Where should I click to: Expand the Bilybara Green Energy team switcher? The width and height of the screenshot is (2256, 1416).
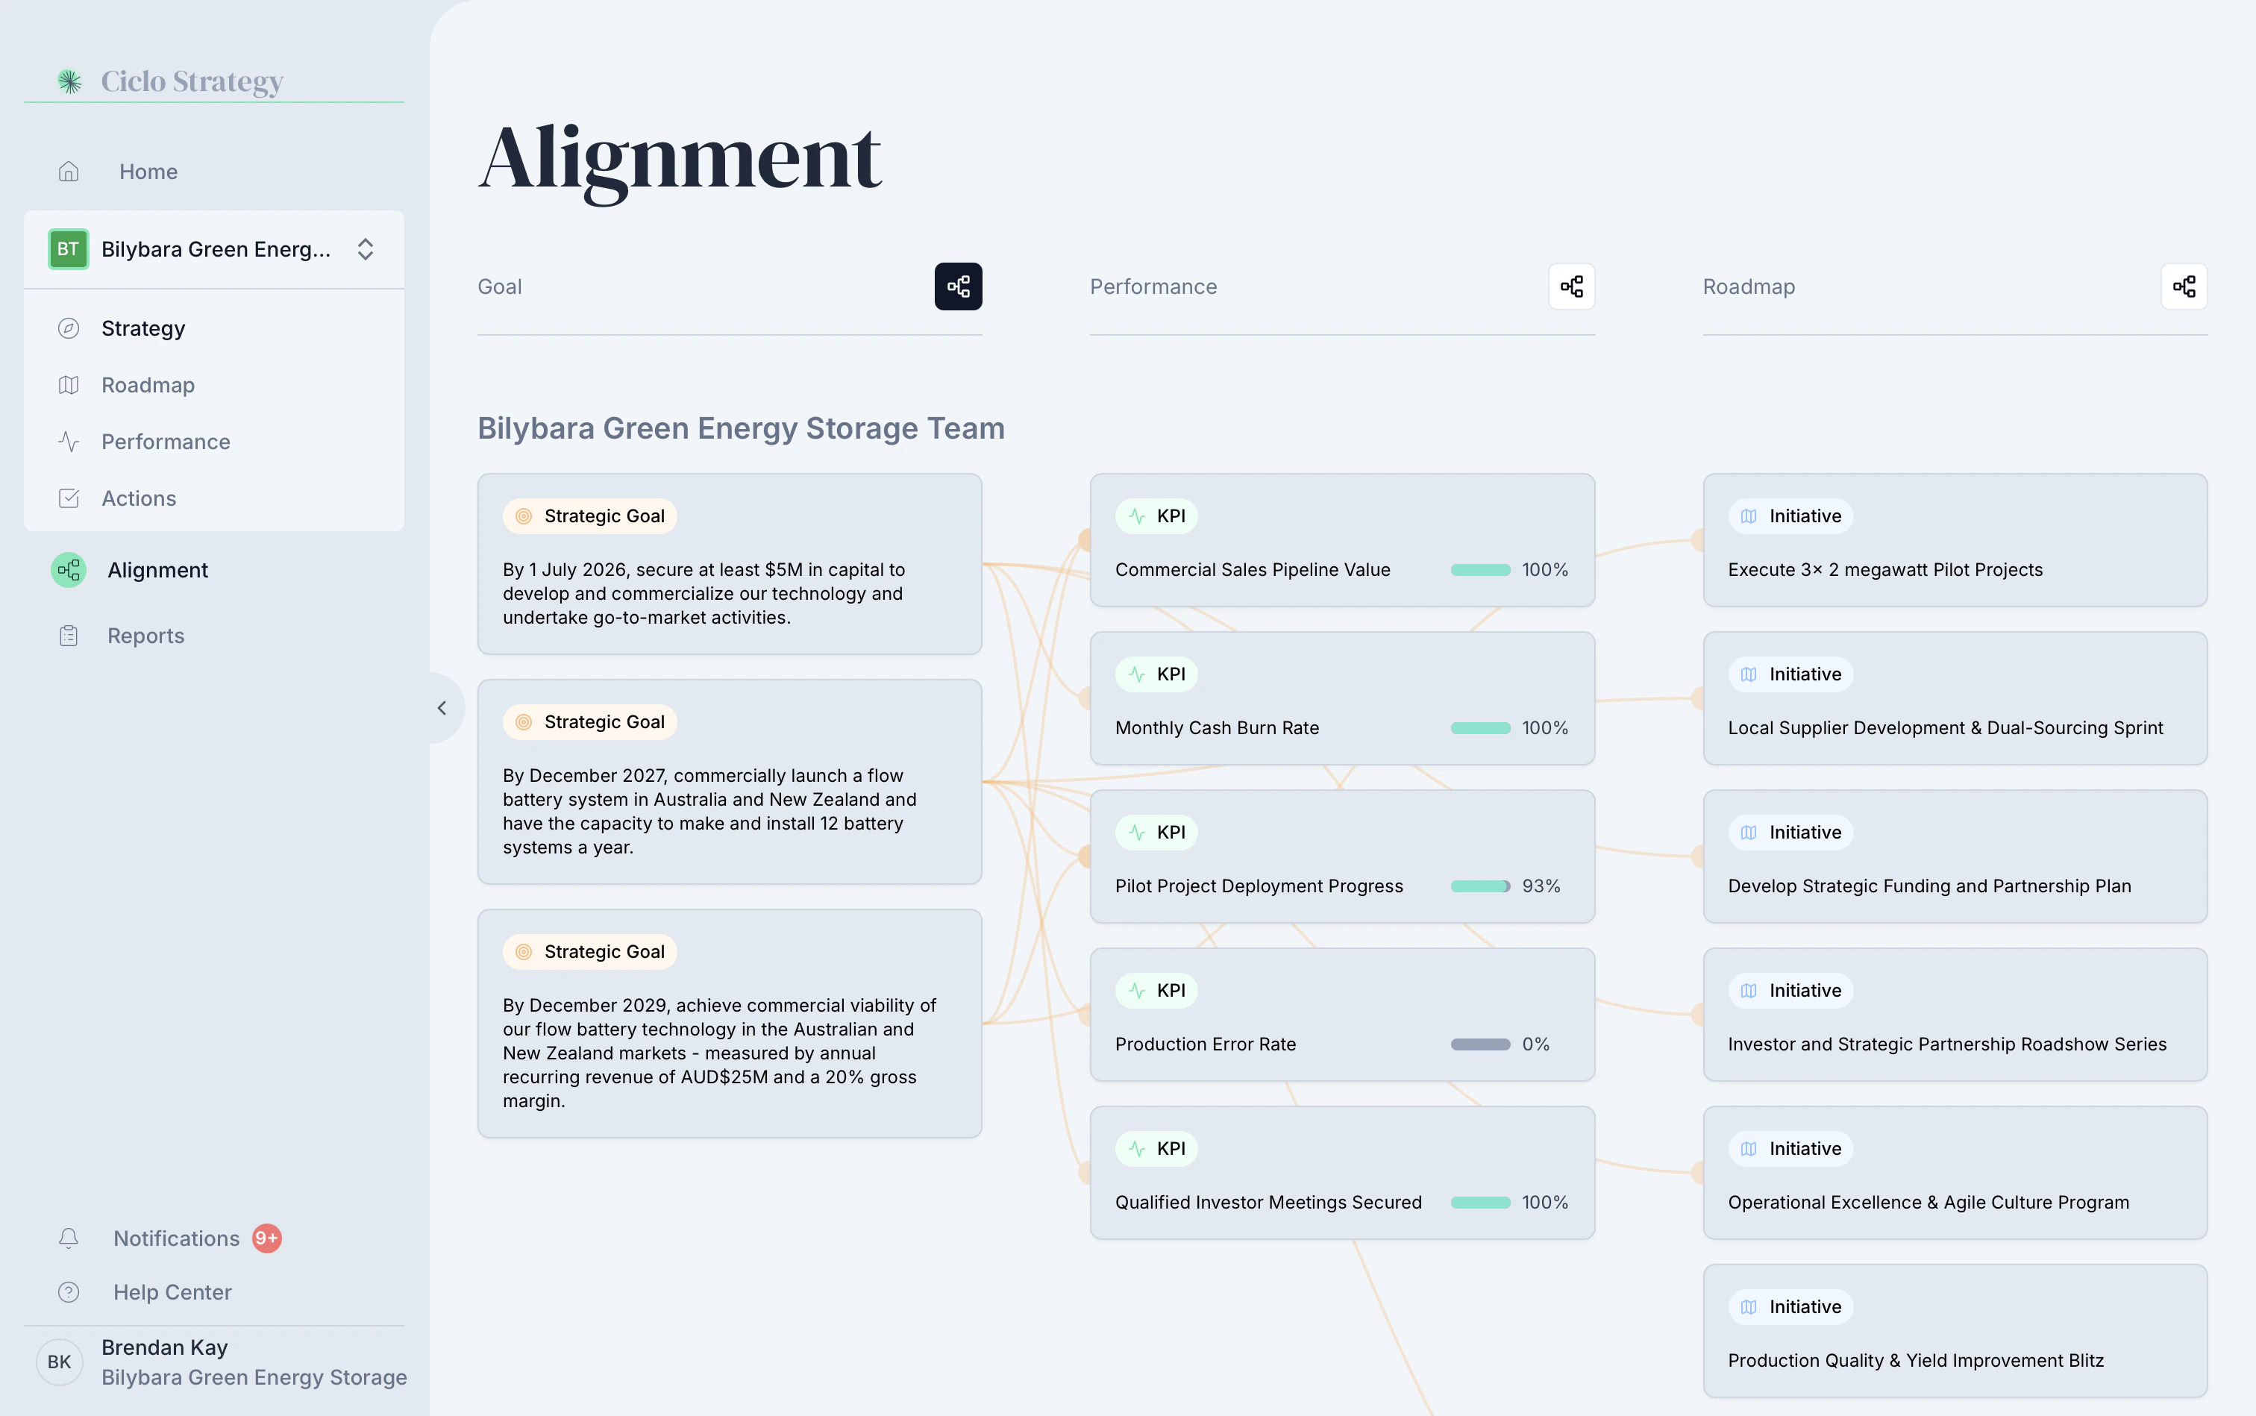(366, 249)
